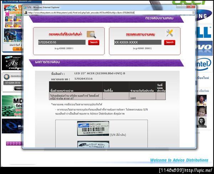Click the Search button for warranty date check
This screenshot has width=214, height=174.
pos(93,42)
